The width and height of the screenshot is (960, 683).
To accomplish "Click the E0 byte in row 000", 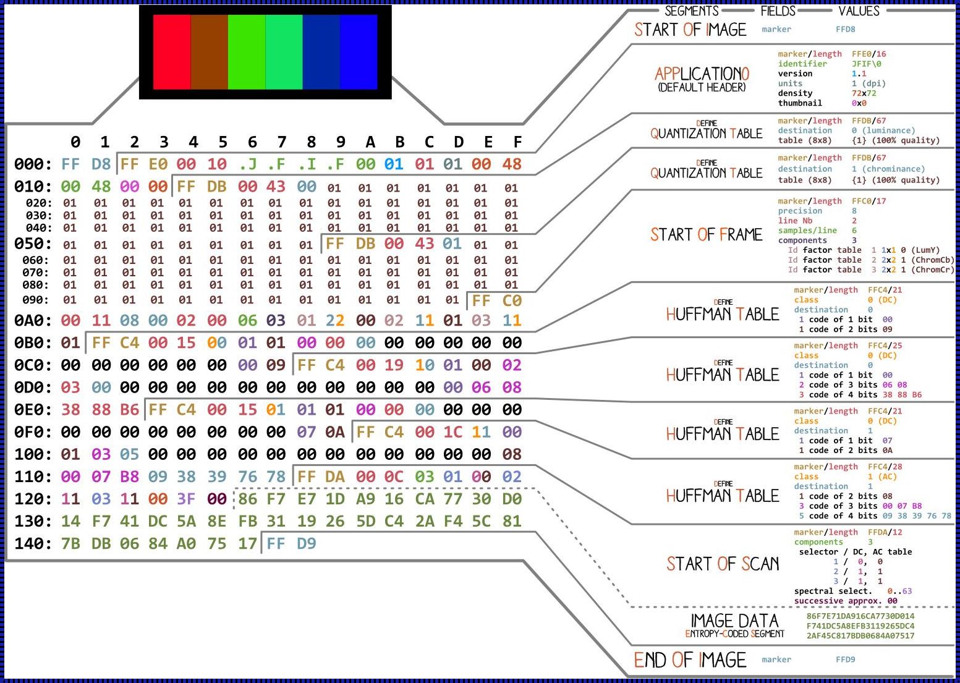I will [158, 164].
